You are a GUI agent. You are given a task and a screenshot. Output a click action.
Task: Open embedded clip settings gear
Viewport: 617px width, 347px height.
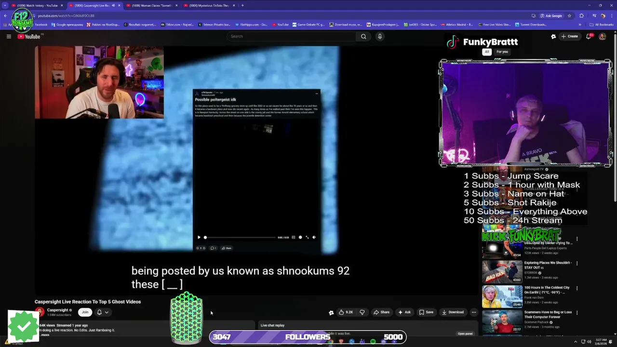[300, 237]
